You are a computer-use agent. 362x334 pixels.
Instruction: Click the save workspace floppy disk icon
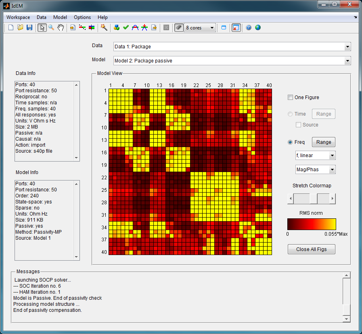[29, 28]
